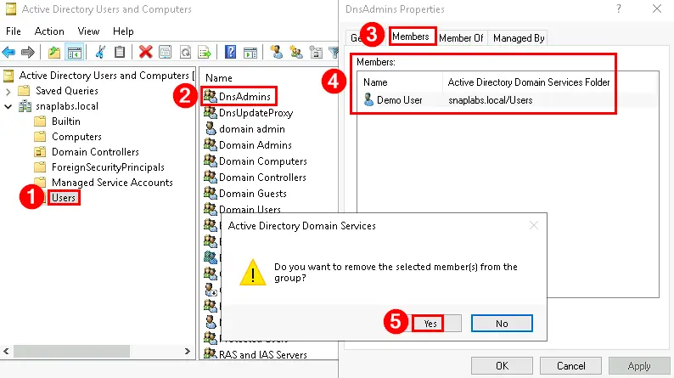Select Domain Users in the list
The height and width of the screenshot is (378, 674).
coord(250,209)
